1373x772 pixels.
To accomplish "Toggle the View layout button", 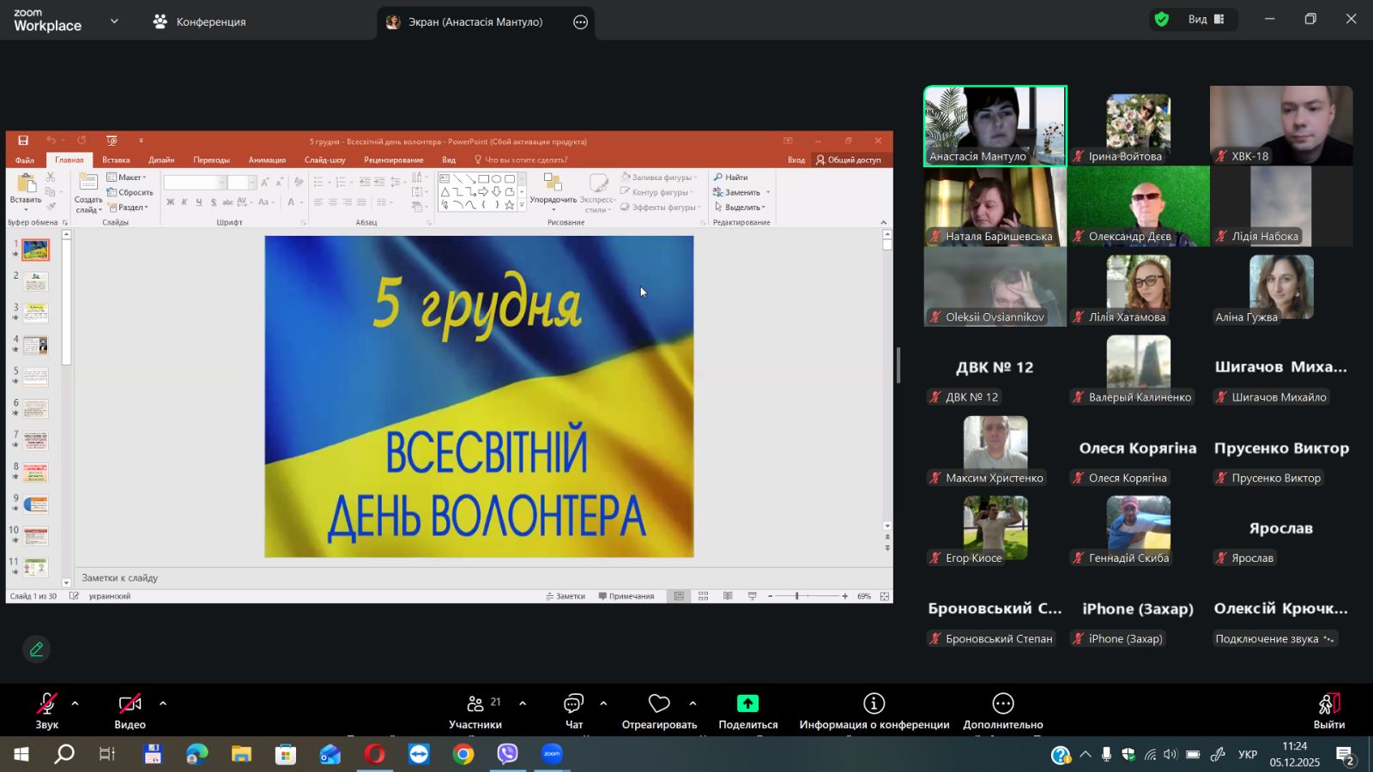I will pyautogui.click(x=1207, y=20).
